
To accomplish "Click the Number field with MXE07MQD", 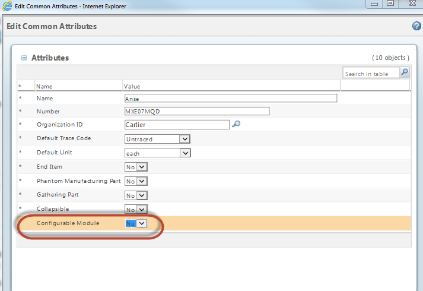I will [x=197, y=111].
